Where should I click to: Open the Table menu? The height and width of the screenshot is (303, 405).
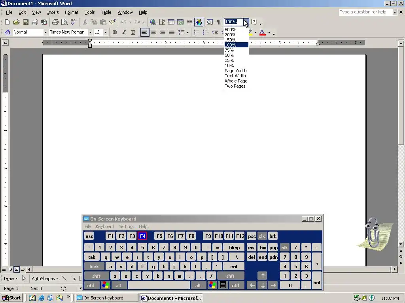tap(106, 12)
